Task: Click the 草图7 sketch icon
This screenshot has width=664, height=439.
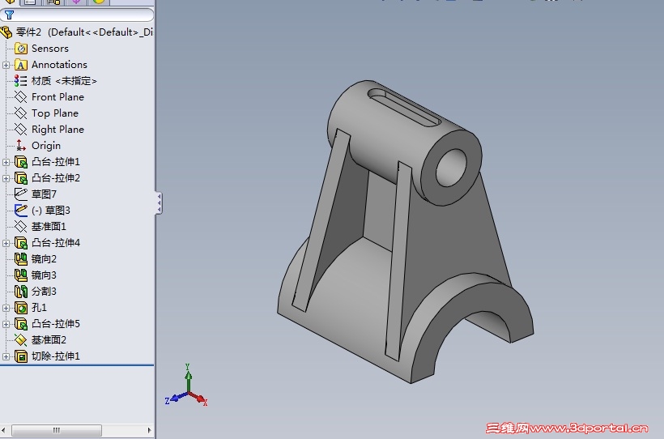Action: pos(21,194)
